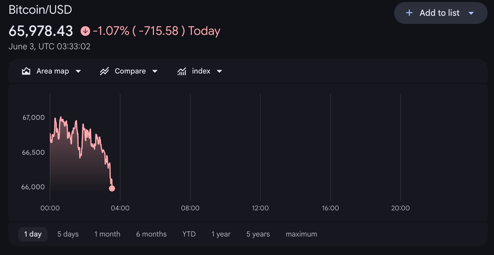This screenshot has width=494, height=255.
Task: Expand the Compare dropdown arrow
Action: click(x=155, y=71)
